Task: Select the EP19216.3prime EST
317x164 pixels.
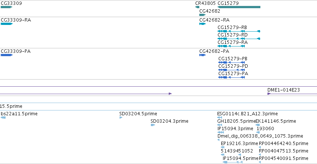Action: [x=223, y=148]
